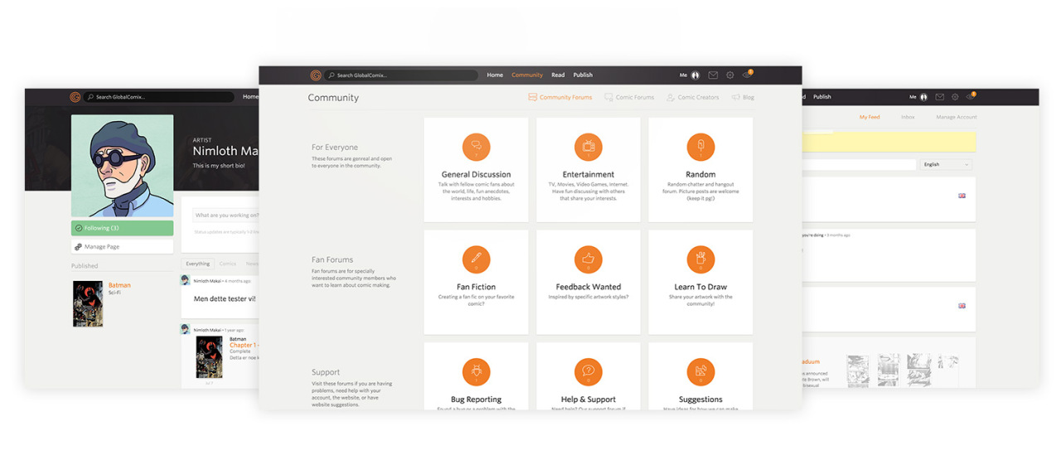Click 'Support' section heading

coord(326,372)
